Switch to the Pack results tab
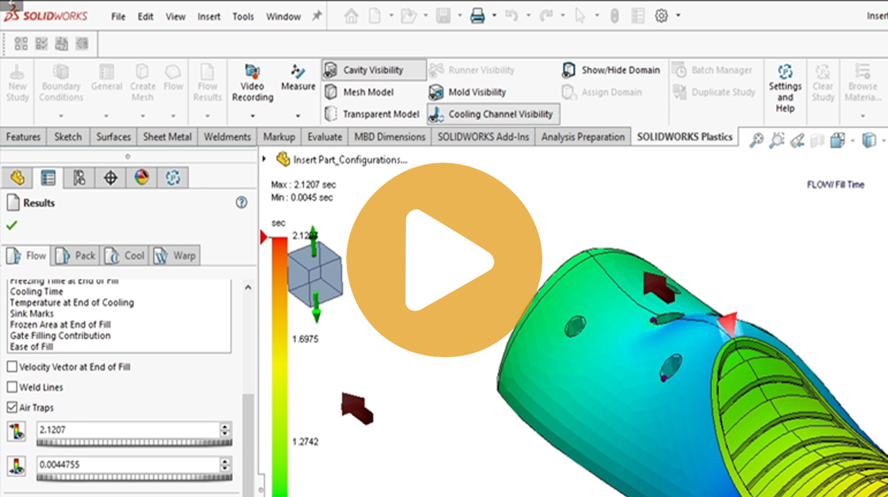Screen dimensions: 888x497 [76, 256]
